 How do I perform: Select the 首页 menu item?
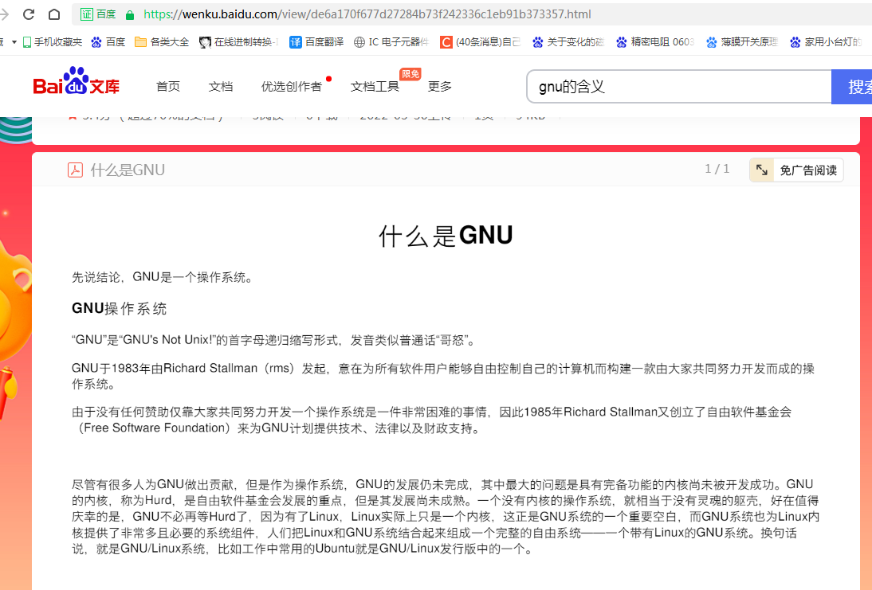168,86
